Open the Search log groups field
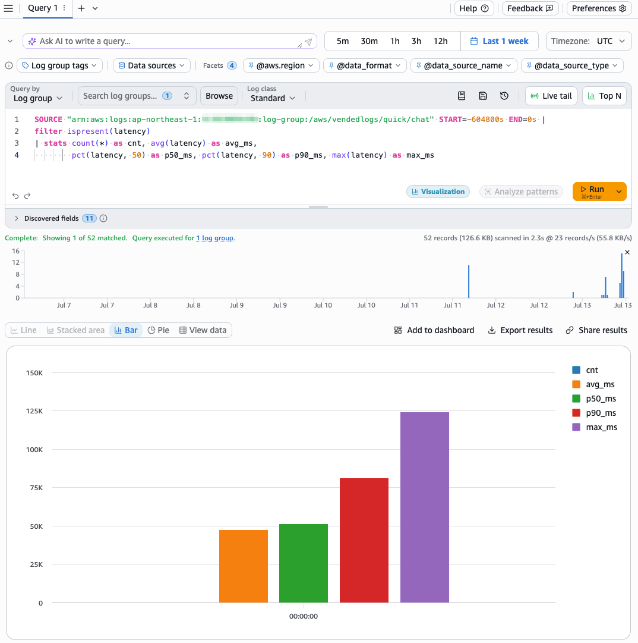638x643 pixels. pyautogui.click(x=137, y=96)
